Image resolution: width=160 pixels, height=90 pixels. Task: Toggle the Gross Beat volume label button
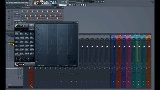(x=21, y=64)
